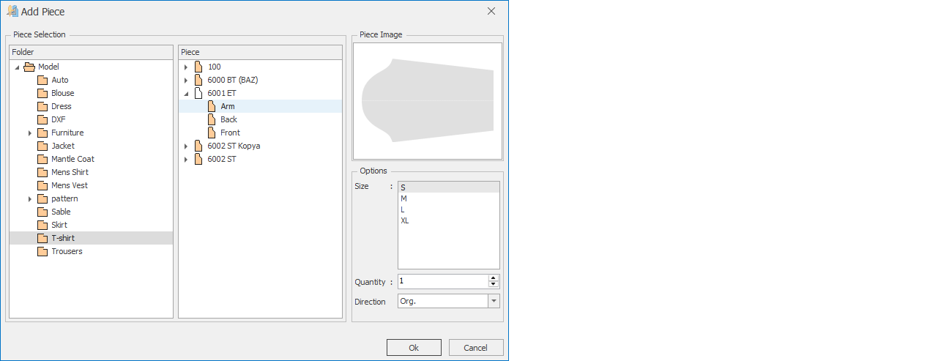The height and width of the screenshot is (361, 930).
Task: Expand the pattern folder node
Action: point(30,199)
